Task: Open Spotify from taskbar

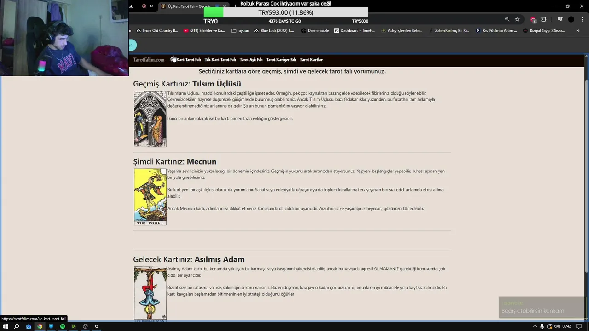Action: (x=63, y=326)
